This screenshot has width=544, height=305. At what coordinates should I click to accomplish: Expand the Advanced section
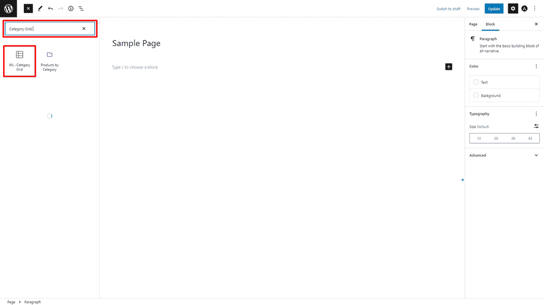pyautogui.click(x=504, y=155)
